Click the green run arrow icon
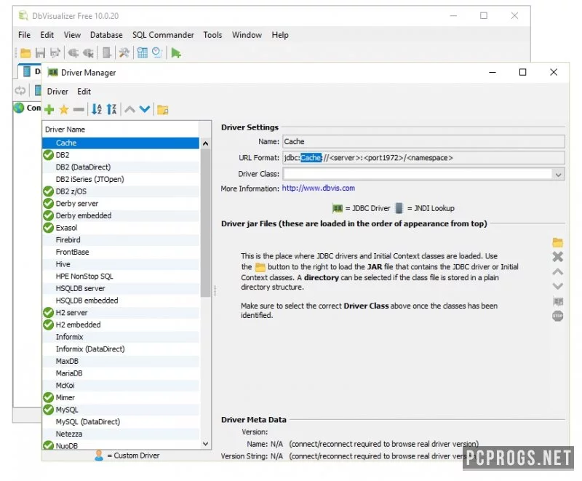582x481 pixels. 176,53
